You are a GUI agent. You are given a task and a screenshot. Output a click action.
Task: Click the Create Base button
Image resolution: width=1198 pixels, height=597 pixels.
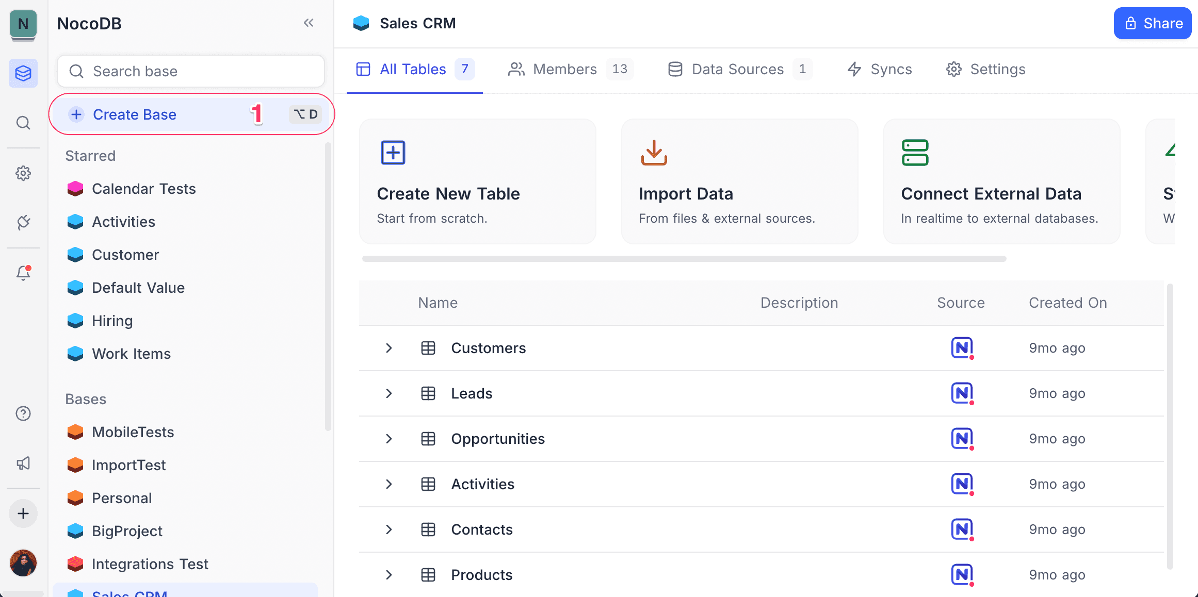click(135, 114)
